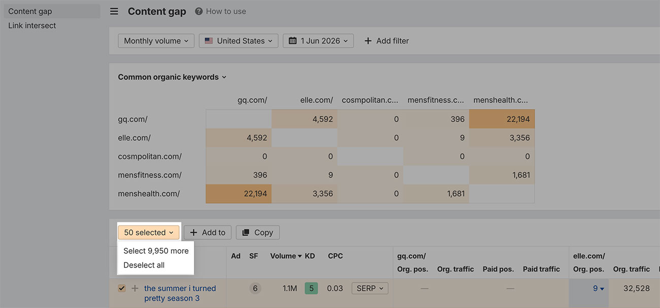Open the 1 Jun 2026 date picker

[x=318, y=41]
